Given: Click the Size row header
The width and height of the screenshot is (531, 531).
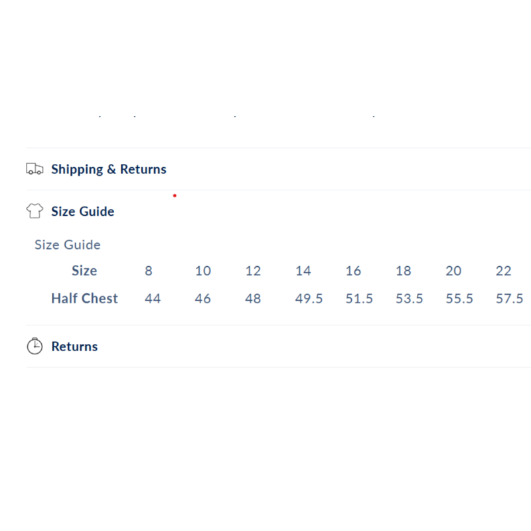Looking at the screenshot, I should pos(84,271).
